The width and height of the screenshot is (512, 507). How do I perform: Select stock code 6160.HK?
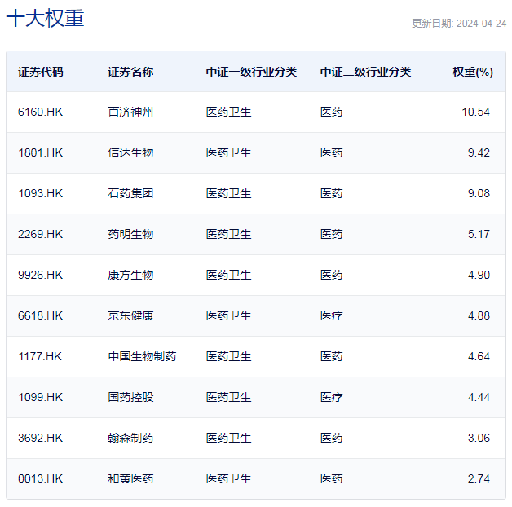[x=40, y=112]
